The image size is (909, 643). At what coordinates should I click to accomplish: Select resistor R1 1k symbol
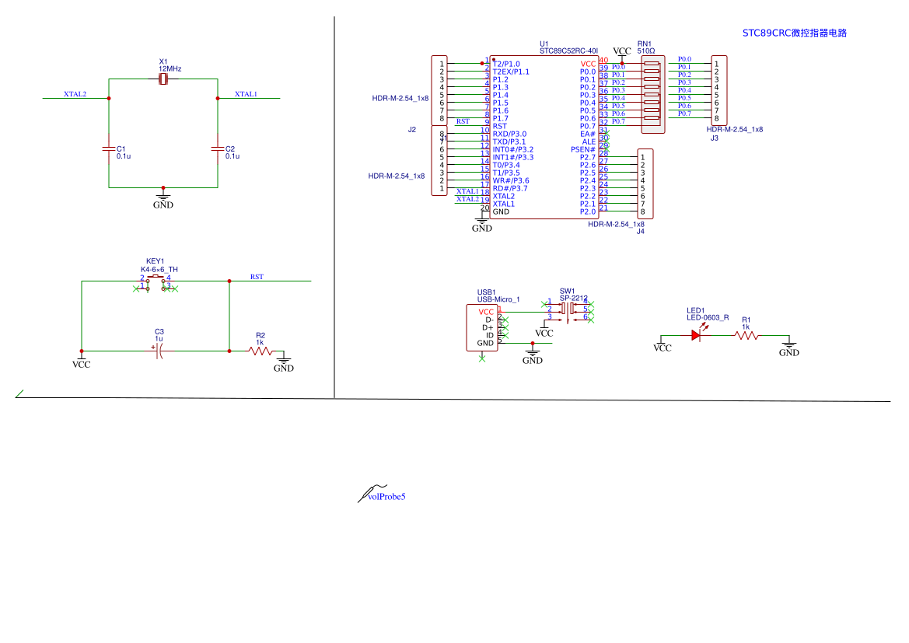(x=746, y=335)
